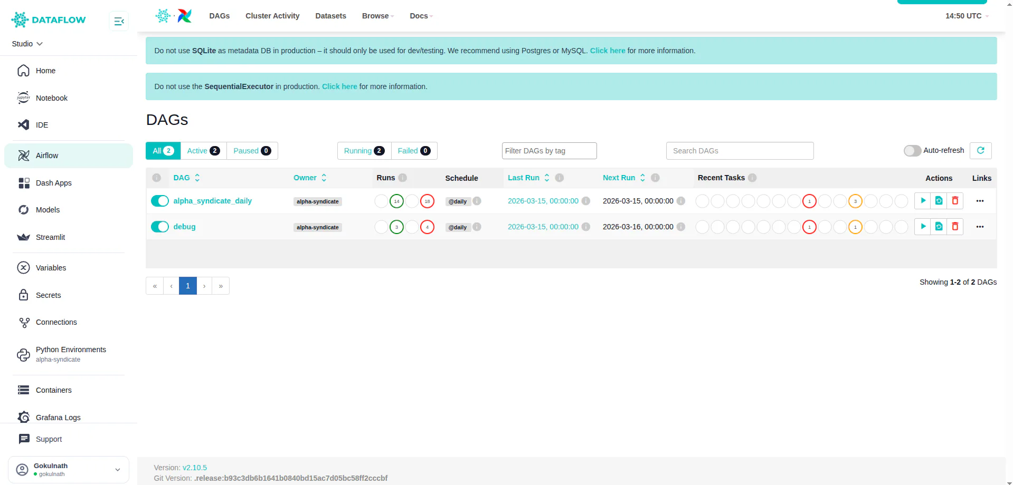Image resolution: width=1013 pixels, height=485 pixels.
Task: Filter by Failed runs
Action: 414,151
